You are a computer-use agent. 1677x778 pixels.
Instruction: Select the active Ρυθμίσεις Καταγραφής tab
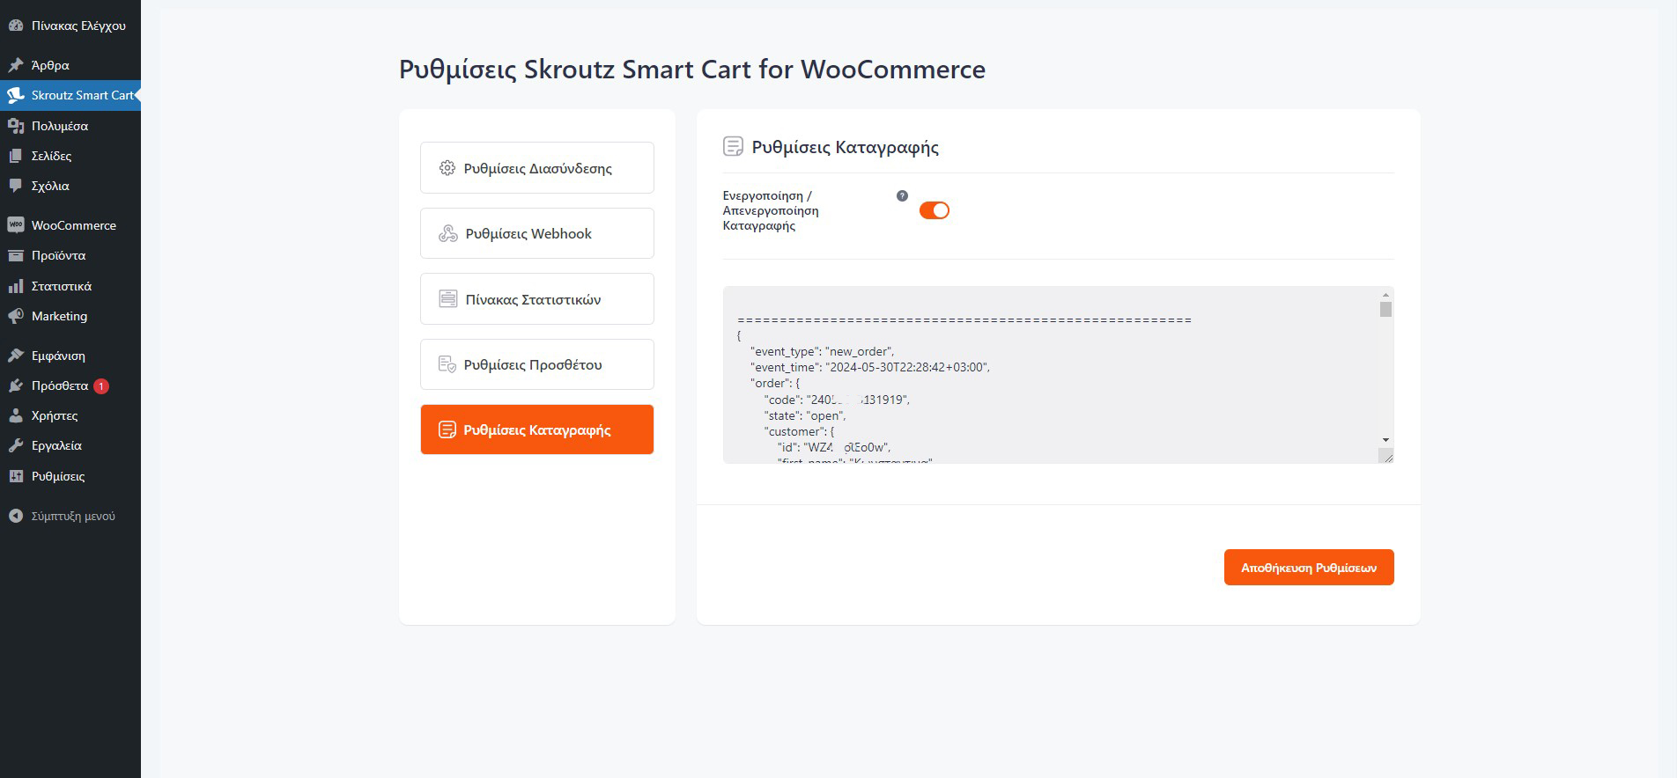point(536,429)
